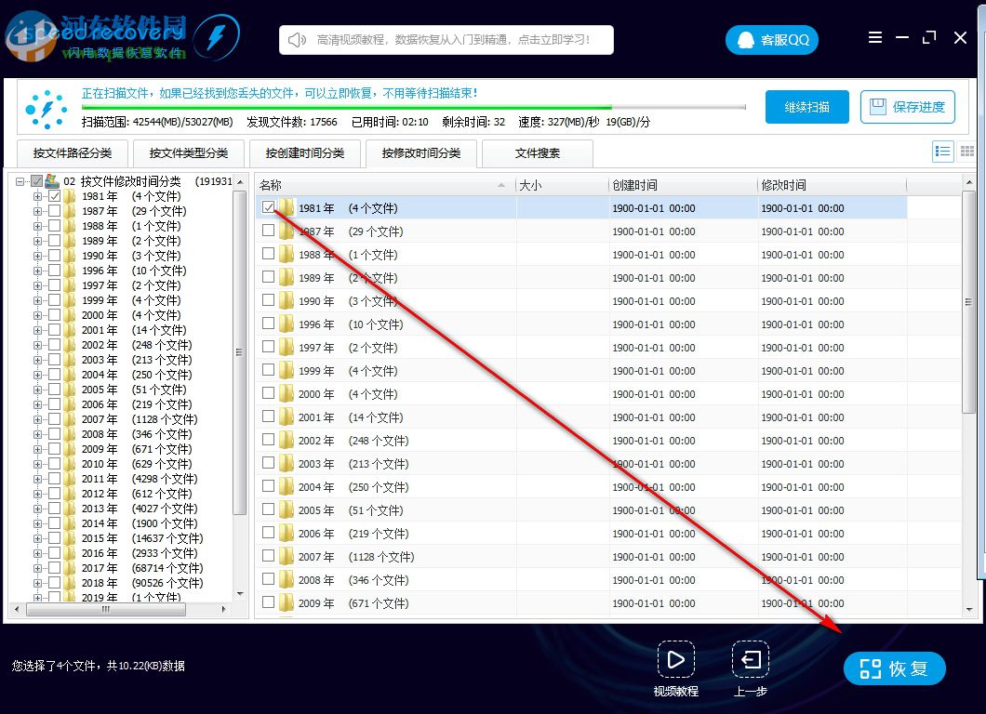Switch results to list view layout
Image resolution: width=986 pixels, height=714 pixels.
tap(942, 152)
